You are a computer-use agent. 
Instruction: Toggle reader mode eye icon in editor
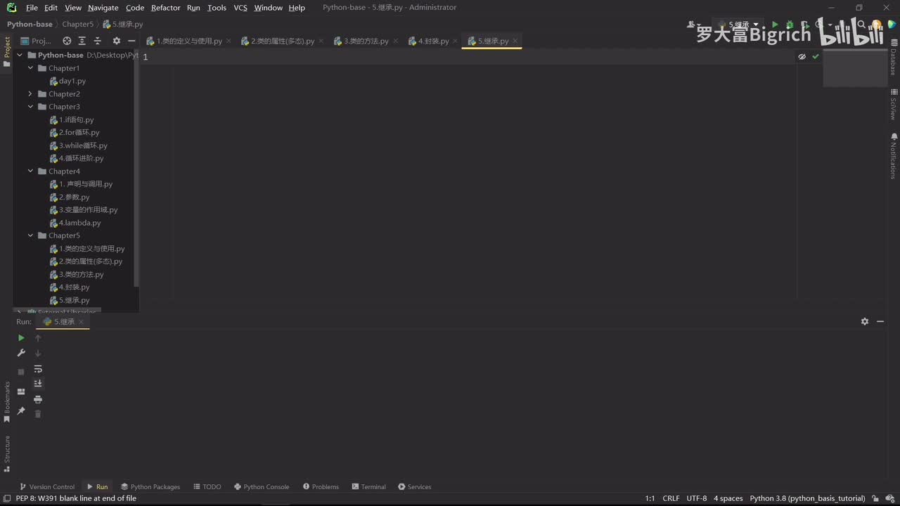(x=802, y=56)
